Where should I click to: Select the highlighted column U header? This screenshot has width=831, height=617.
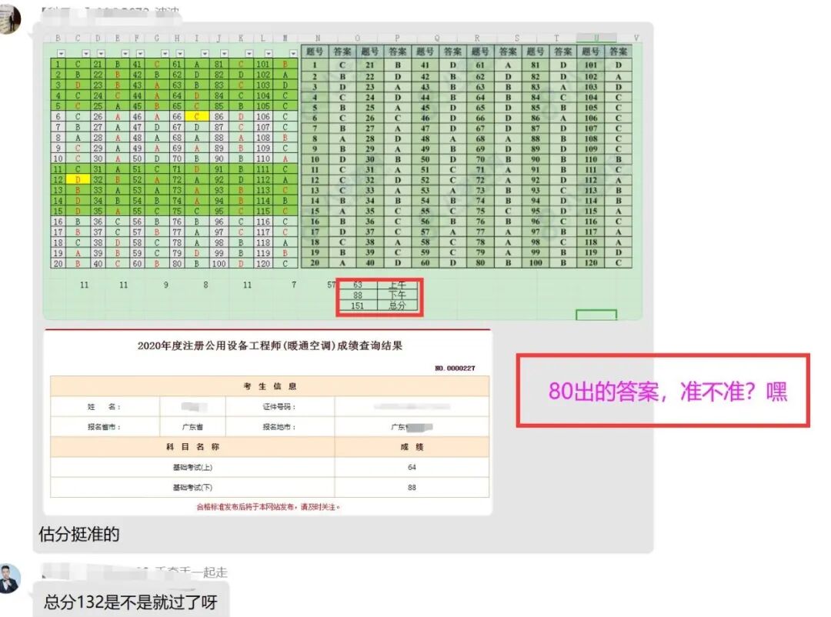596,38
